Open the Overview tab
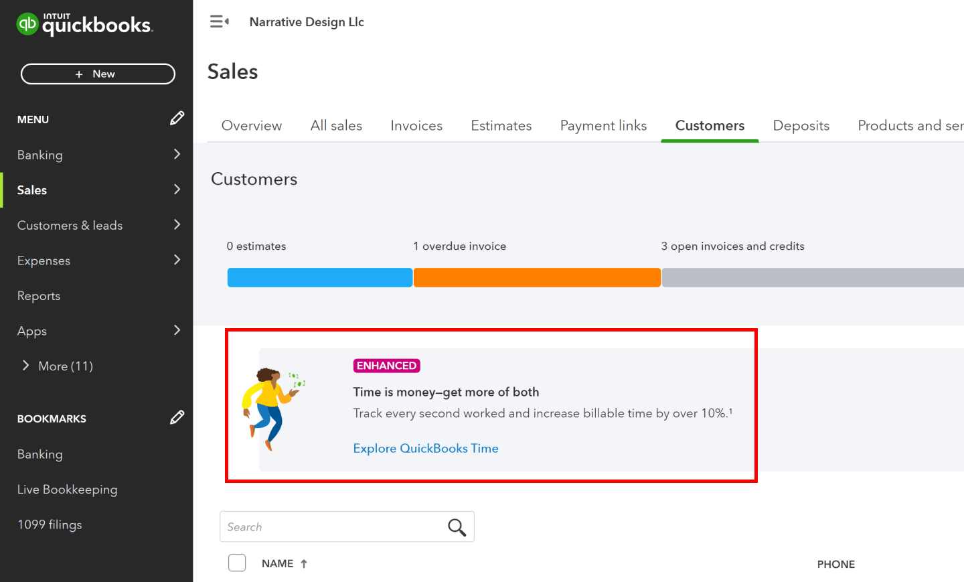Screen dimensions: 964x582 252,125
